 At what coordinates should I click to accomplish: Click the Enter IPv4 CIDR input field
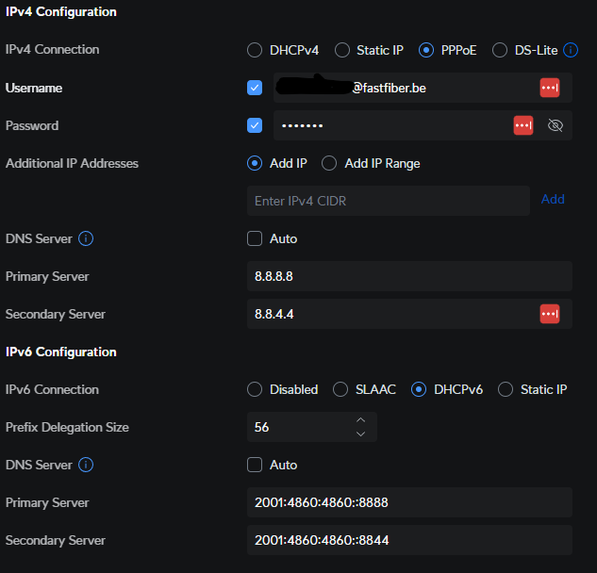pyautogui.click(x=388, y=201)
